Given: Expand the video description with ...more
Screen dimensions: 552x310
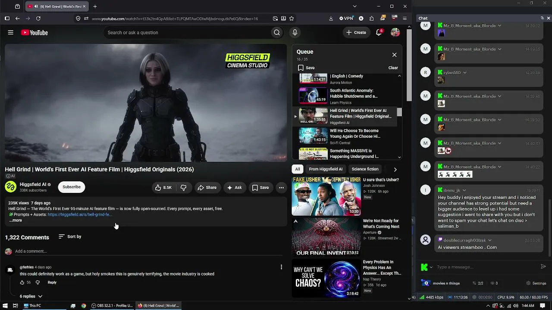Looking at the screenshot, I should [16, 220].
